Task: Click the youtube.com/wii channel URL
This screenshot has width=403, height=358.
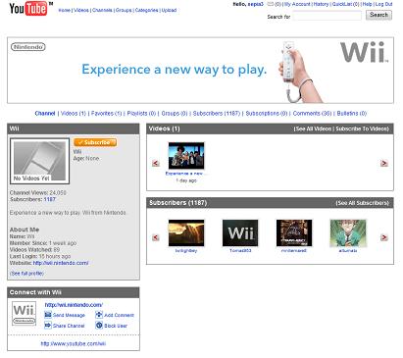Action: [x=74, y=343]
